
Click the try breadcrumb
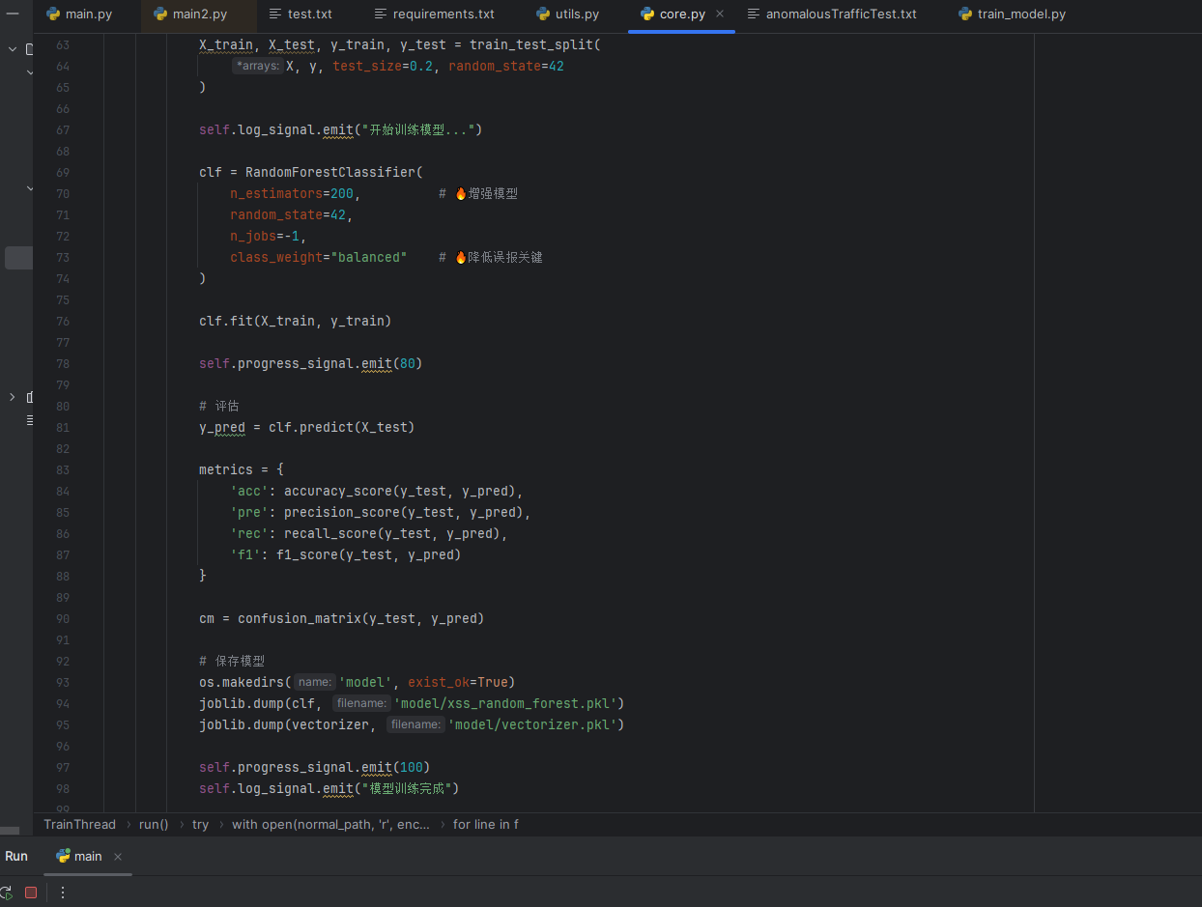point(200,824)
